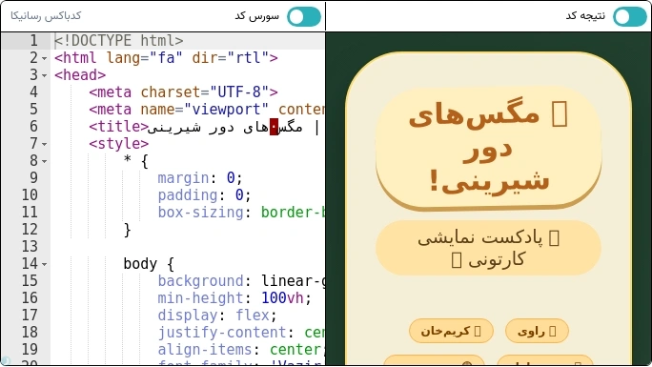Image resolution: width=652 pixels, height=367 pixels.
Task: Toggle the سورس کد switch
Action: tap(304, 16)
